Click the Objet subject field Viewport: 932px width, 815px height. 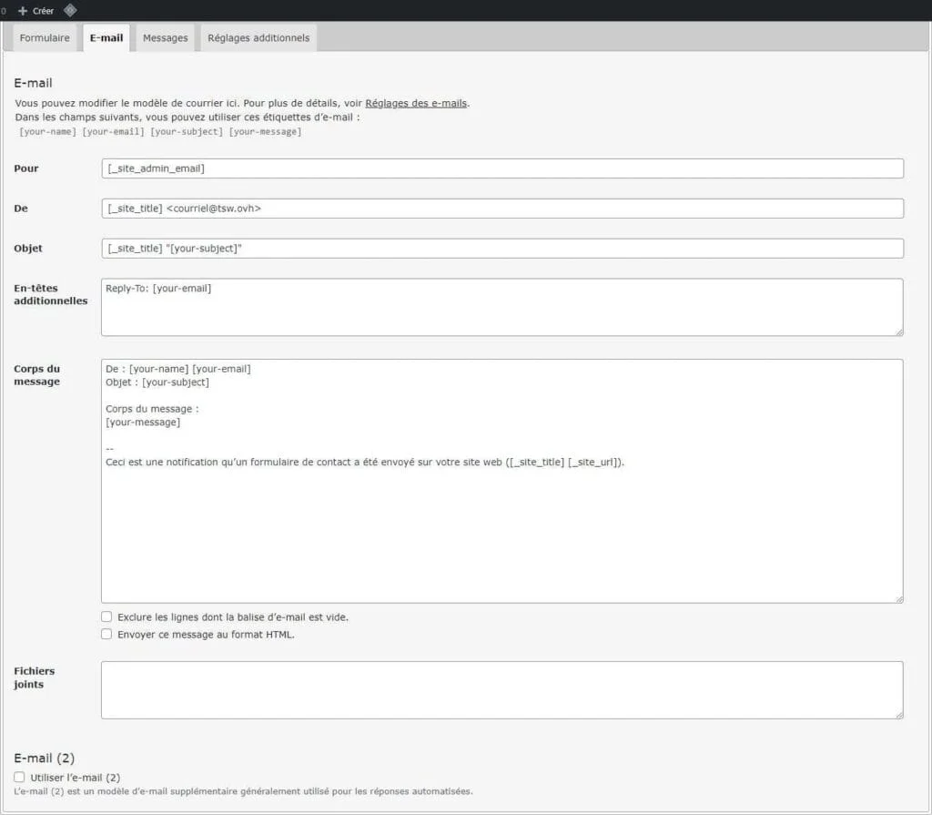[501, 249]
